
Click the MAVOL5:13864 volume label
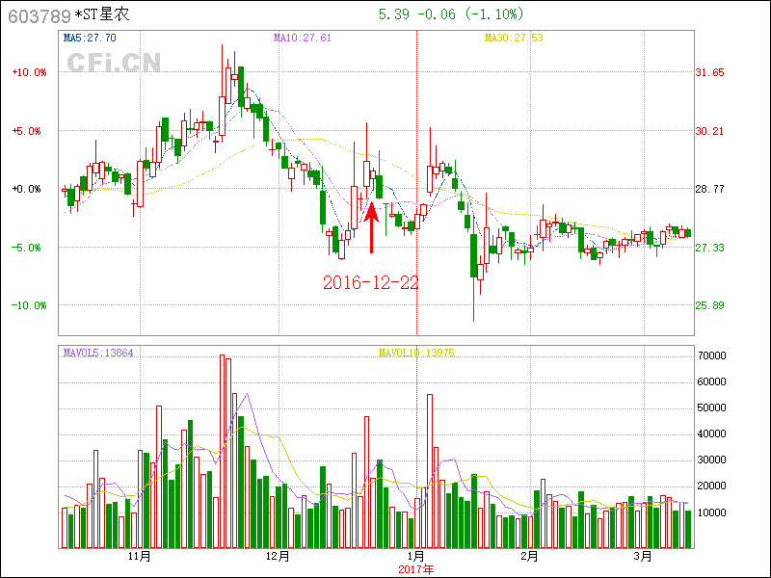[x=98, y=353]
